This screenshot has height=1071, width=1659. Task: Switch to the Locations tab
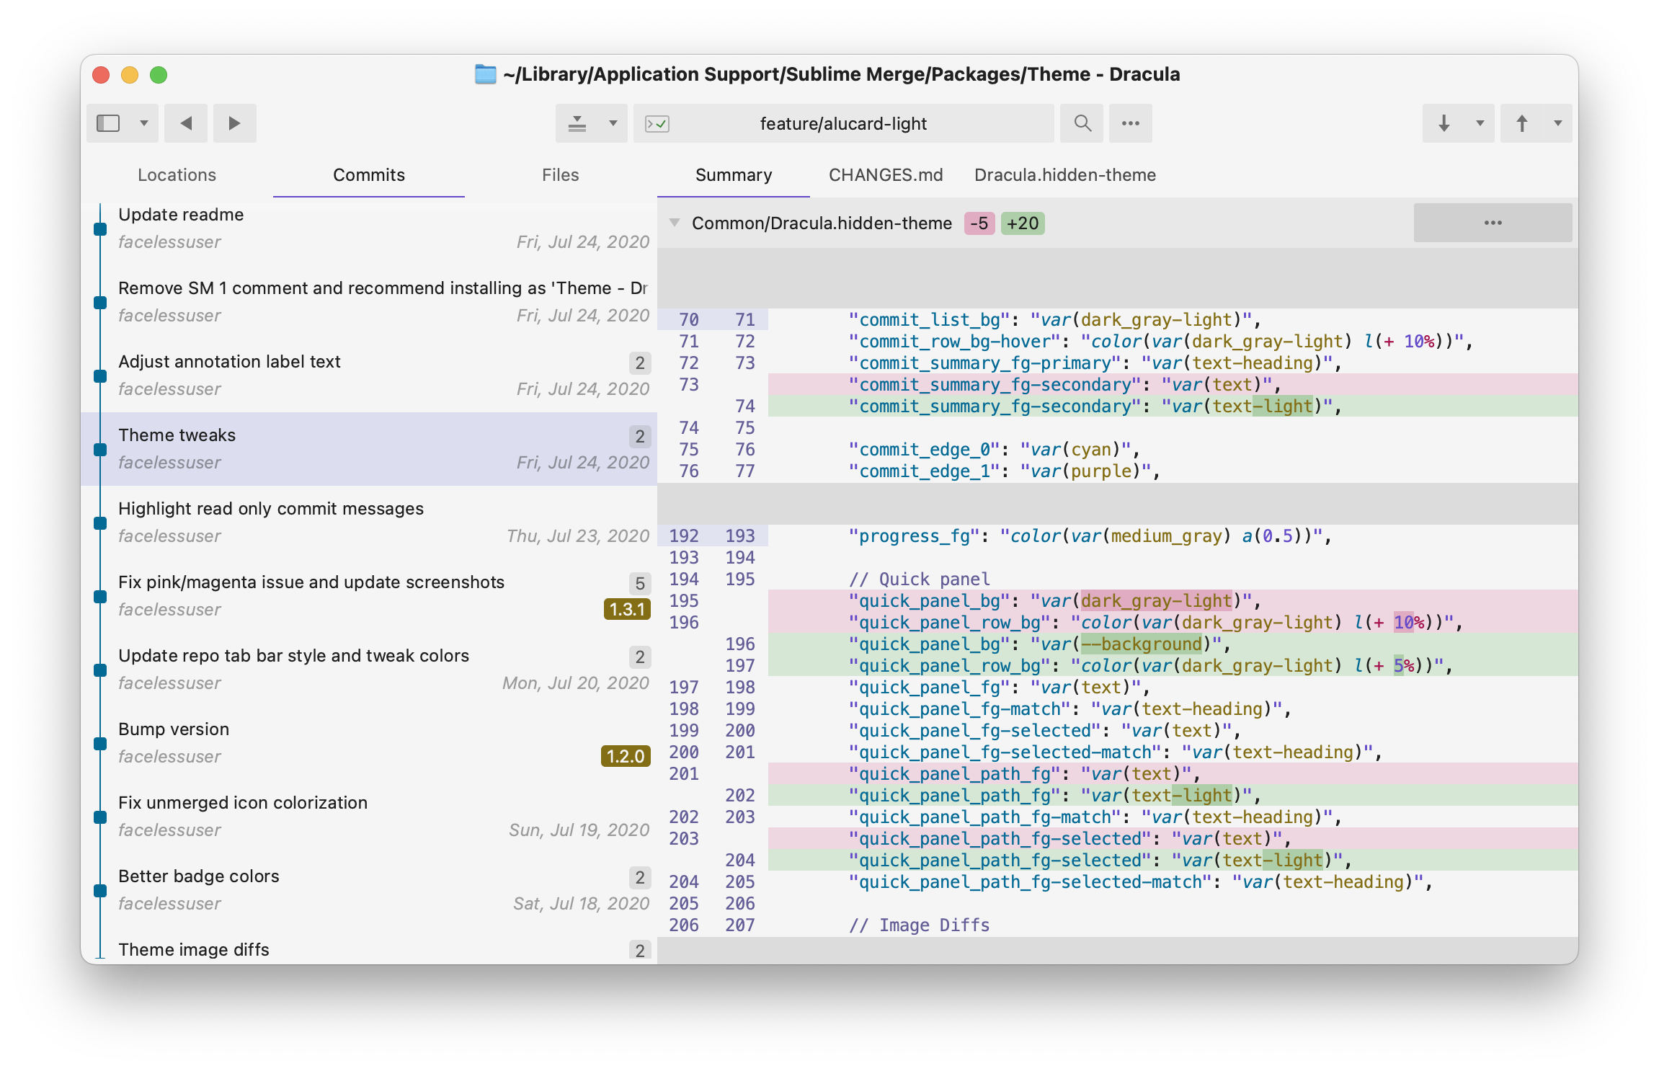pyautogui.click(x=177, y=175)
